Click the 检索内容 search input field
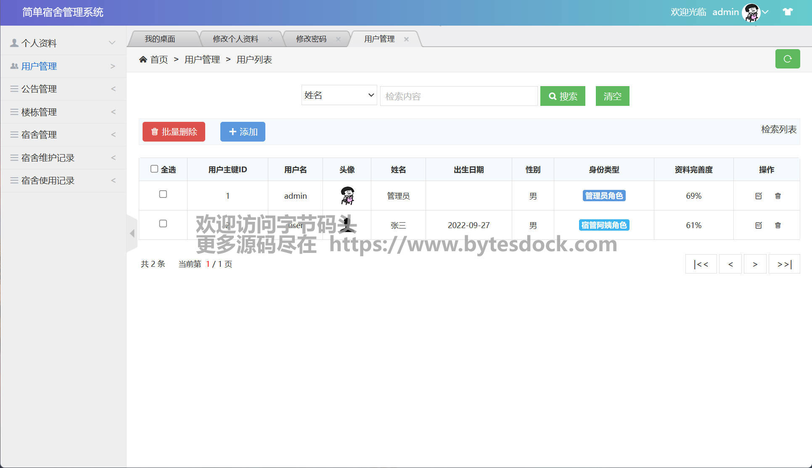 [458, 96]
